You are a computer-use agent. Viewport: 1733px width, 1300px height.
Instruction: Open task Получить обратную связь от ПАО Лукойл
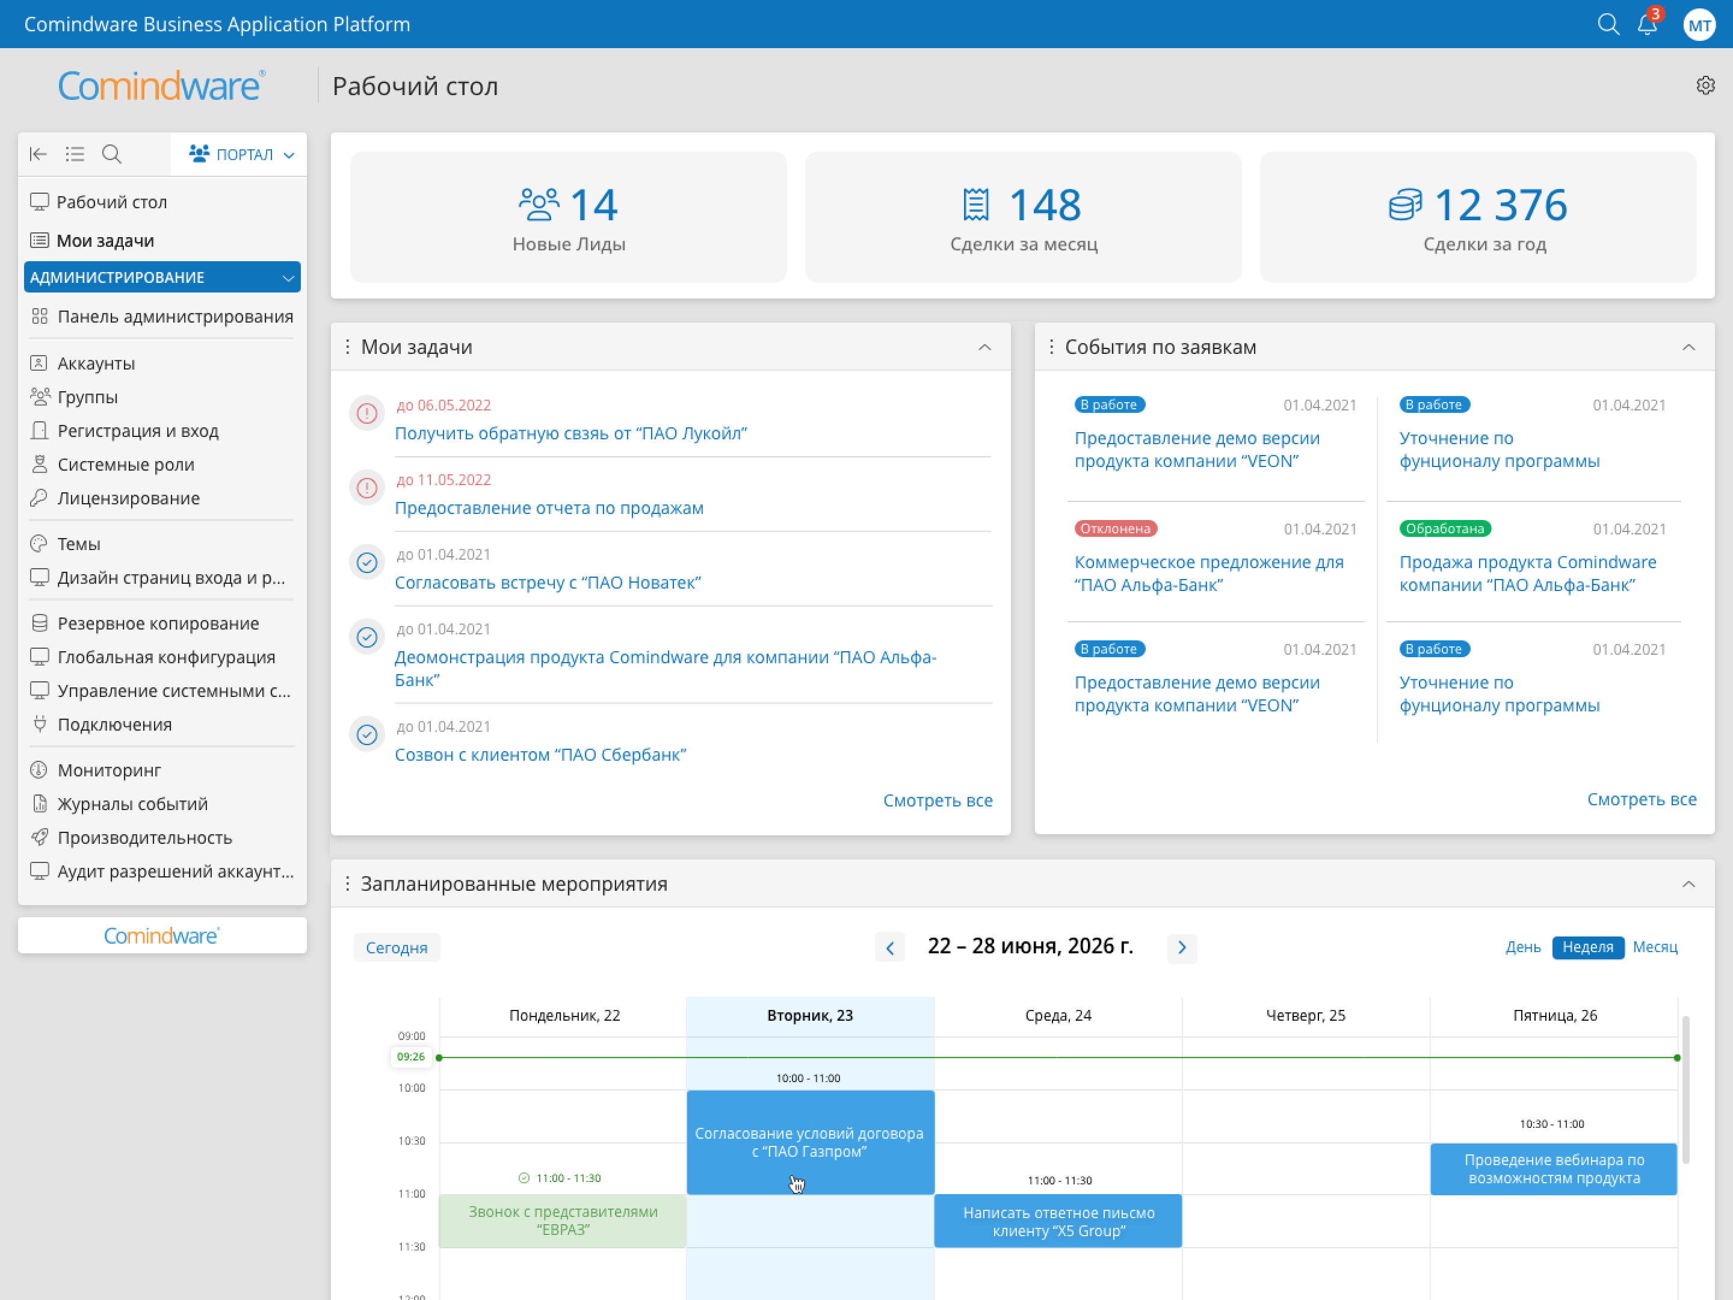tap(570, 433)
